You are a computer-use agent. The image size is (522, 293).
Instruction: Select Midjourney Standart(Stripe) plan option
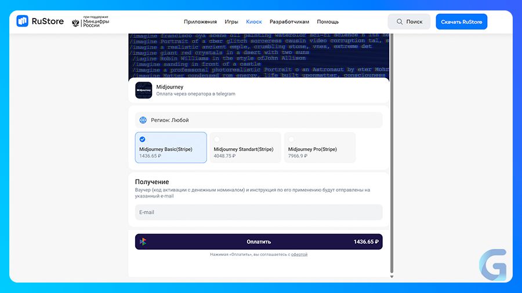click(245, 148)
